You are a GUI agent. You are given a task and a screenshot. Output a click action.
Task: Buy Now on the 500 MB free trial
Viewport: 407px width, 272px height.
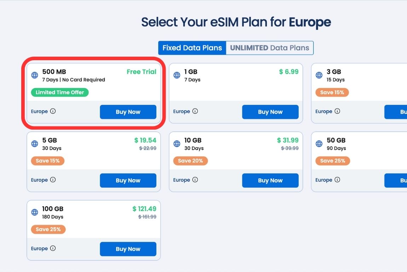128,112
